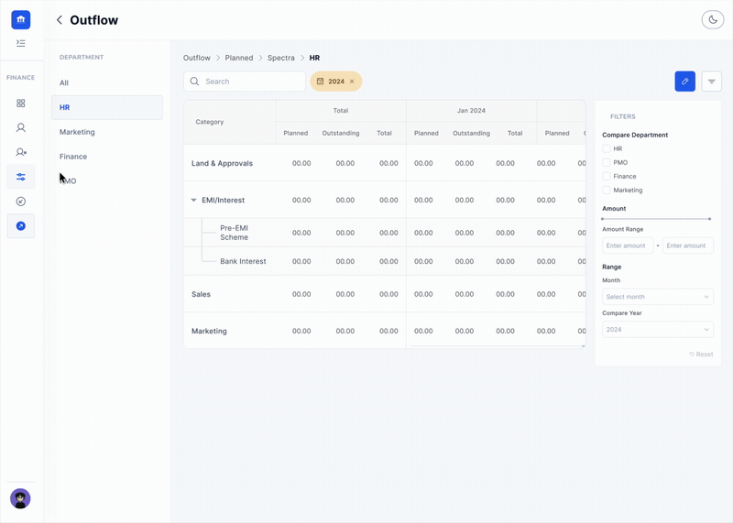The width and height of the screenshot is (733, 523).
Task: Toggle the filter panel icon button
Action: tap(712, 82)
